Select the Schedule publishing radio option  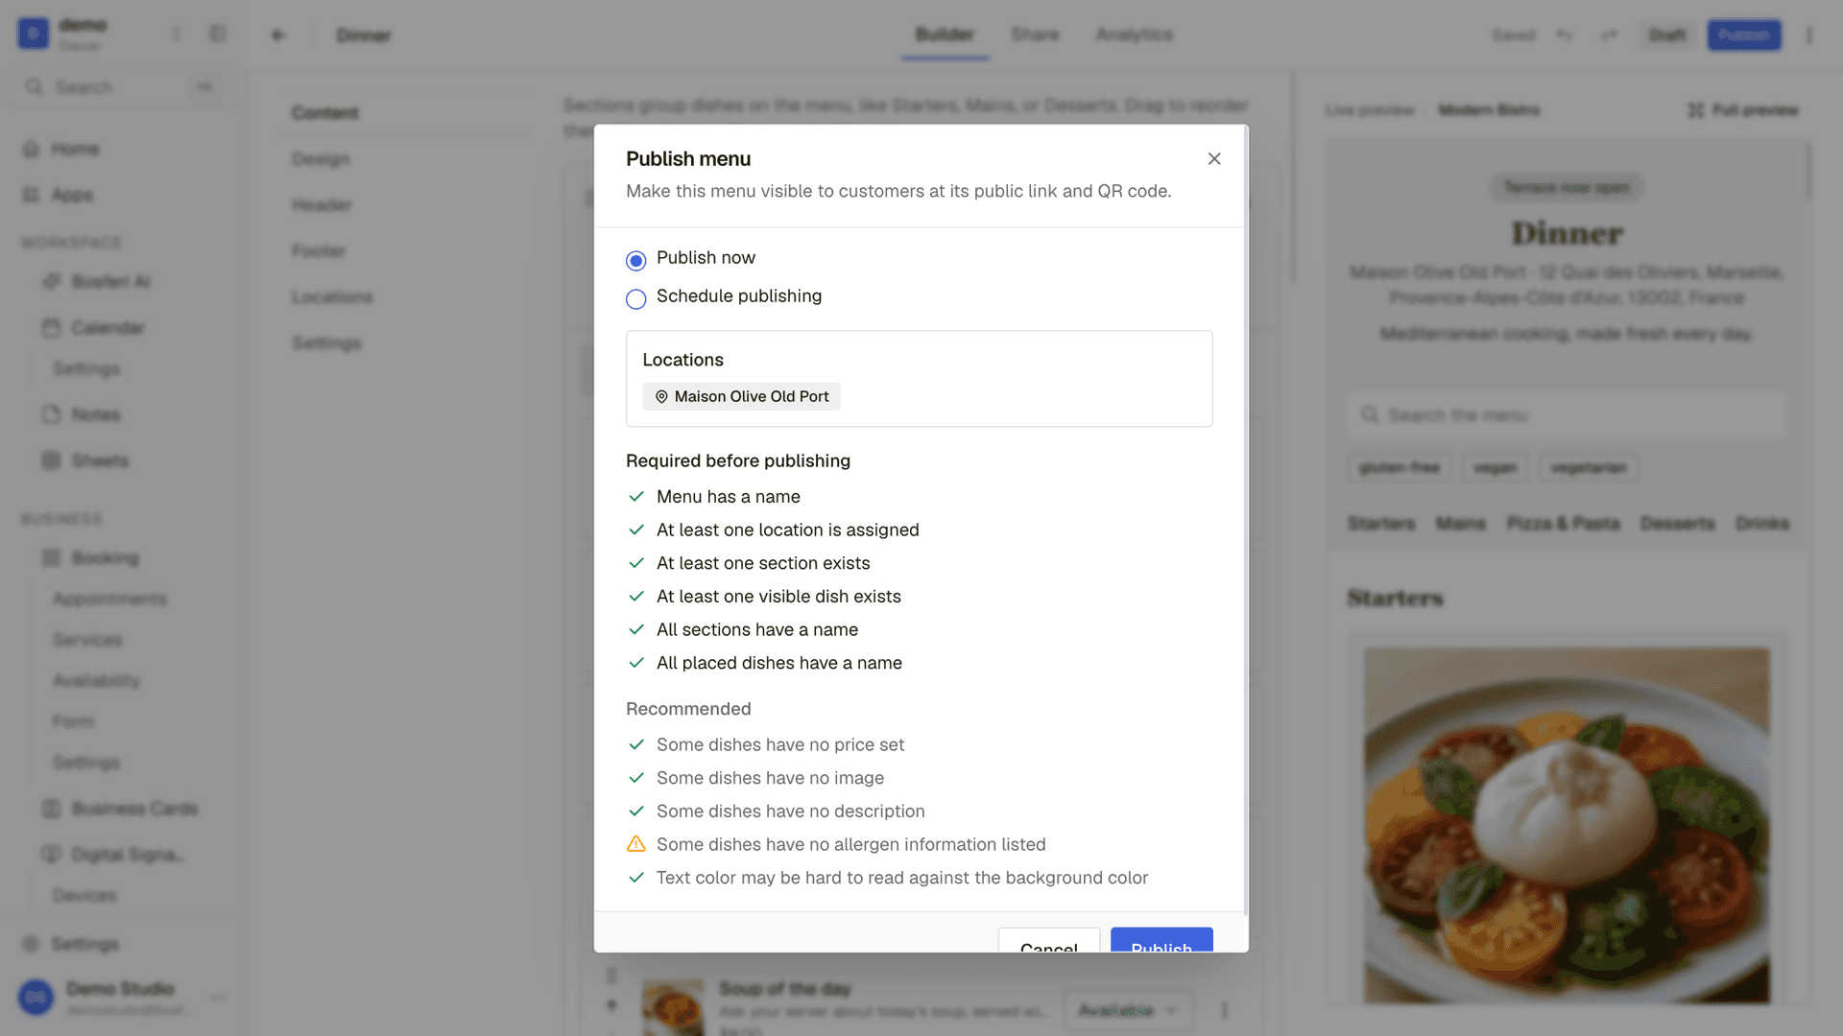point(635,298)
